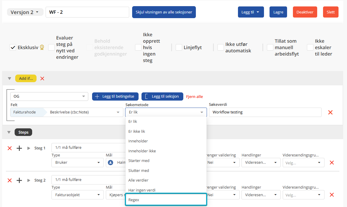
Task: Click the Lagre button
Action: [x=278, y=12]
